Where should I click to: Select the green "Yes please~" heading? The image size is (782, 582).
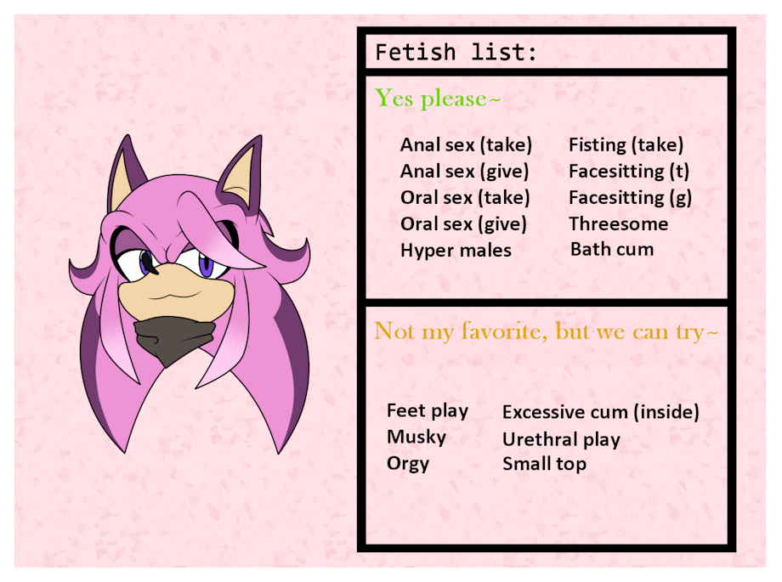(438, 99)
